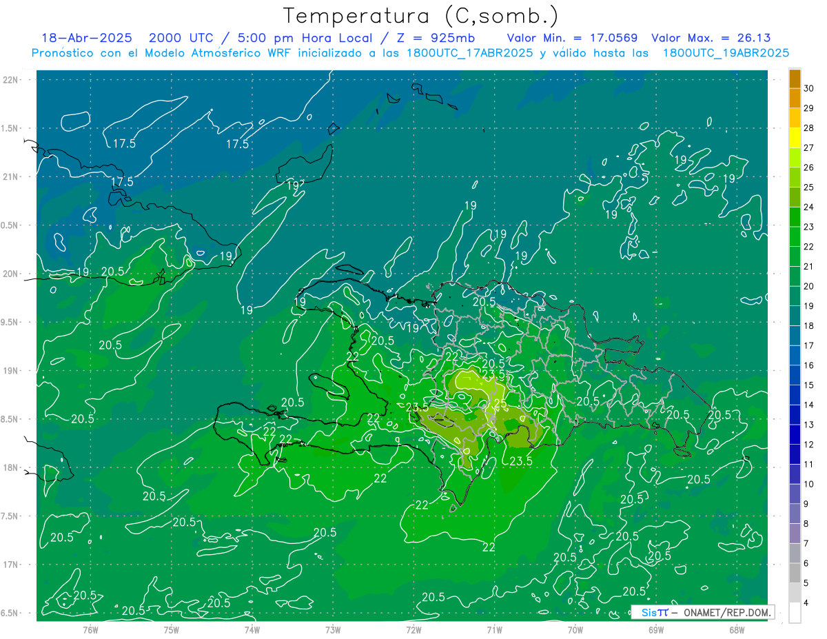Click the dark orange swatch above 30
Image resolution: width=827 pixels, height=639 pixels.
[x=795, y=78]
